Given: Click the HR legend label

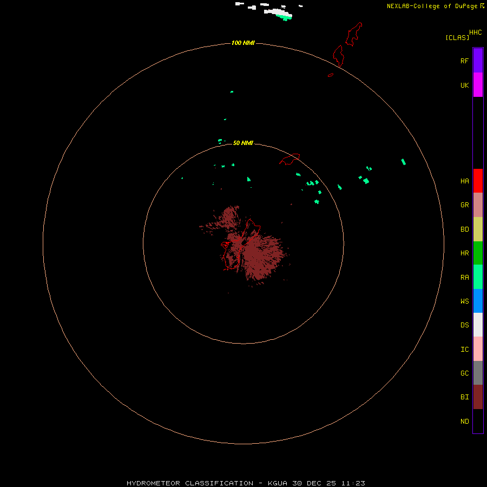Looking at the screenshot, I should pyautogui.click(x=464, y=253).
